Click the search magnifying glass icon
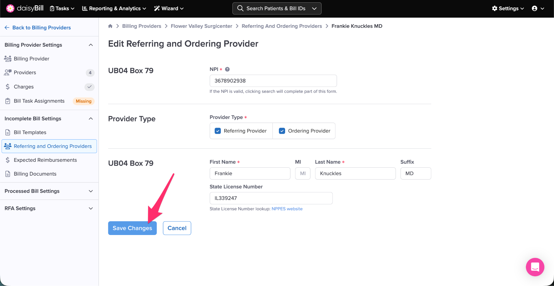 point(240,8)
